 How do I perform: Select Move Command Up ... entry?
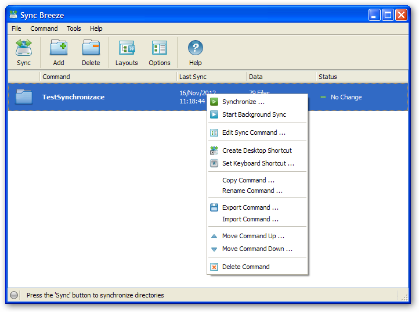pyautogui.click(x=258, y=236)
